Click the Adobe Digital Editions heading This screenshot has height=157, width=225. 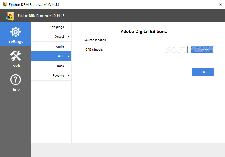coord(144,32)
